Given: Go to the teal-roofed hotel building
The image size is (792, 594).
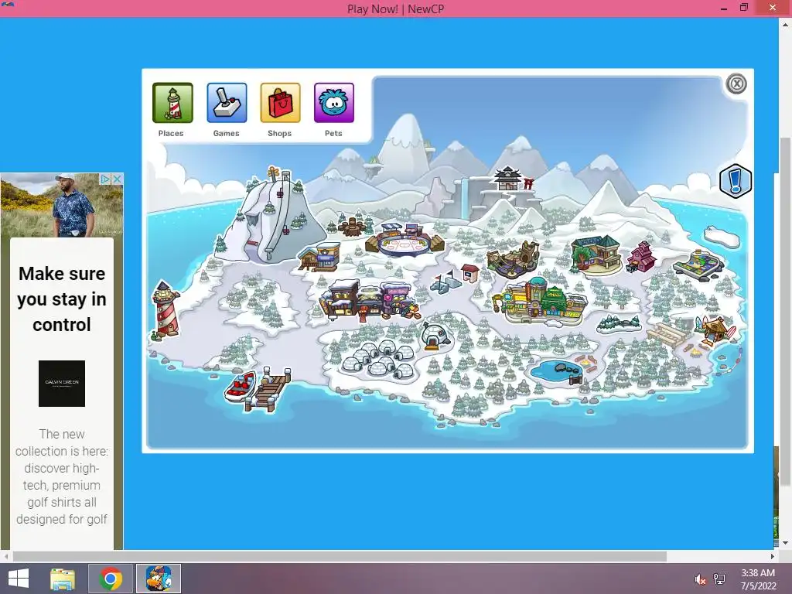Looking at the screenshot, I should point(596,254).
